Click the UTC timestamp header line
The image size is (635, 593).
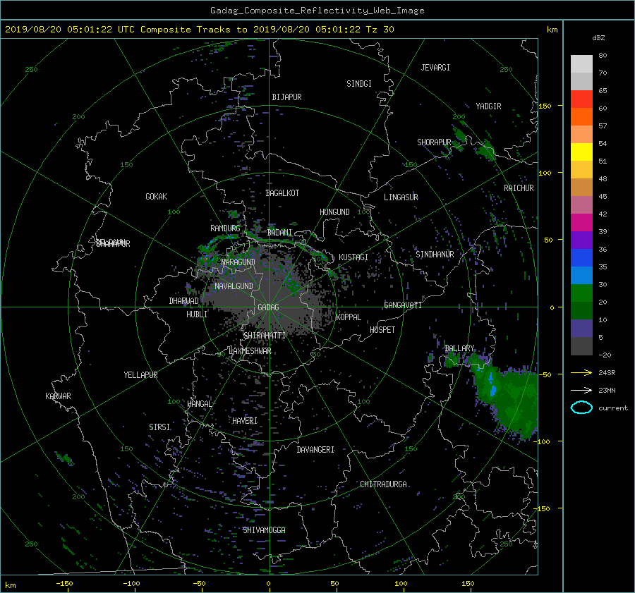click(x=199, y=30)
